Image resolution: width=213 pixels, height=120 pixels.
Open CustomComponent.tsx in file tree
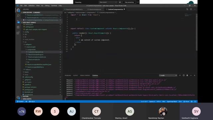tap(36, 52)
